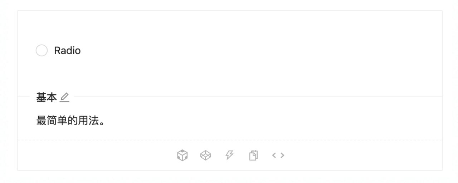Click the pencil edit icon beside 基本
Viewport: 458px width, 183px height.
click(x=64, y=97)
